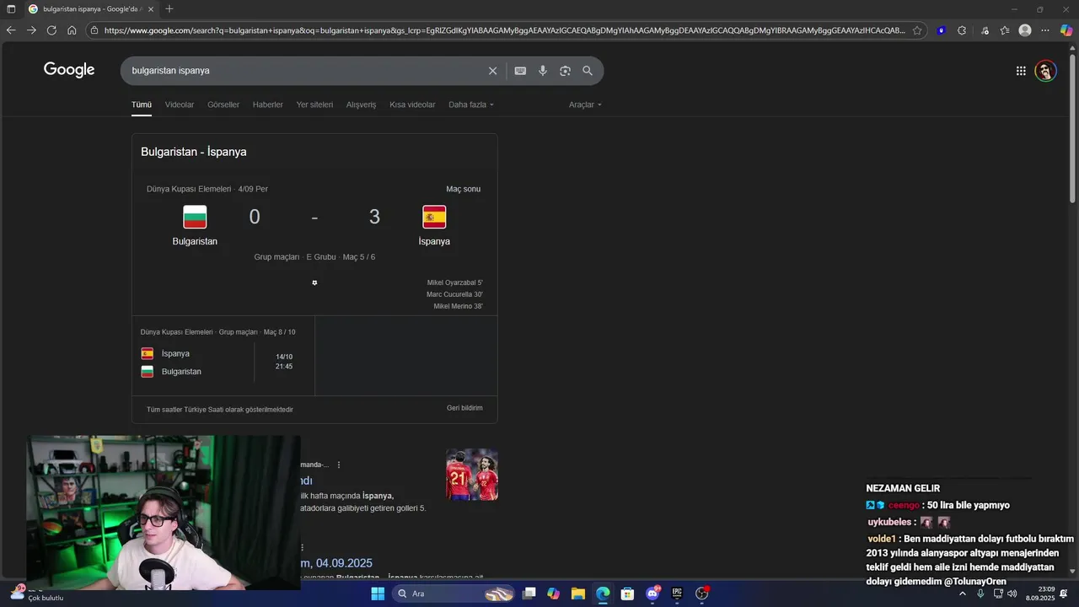This screenshot has width=1079, height=607.
Task: Click the Google logo
Action: click(69, 70)
